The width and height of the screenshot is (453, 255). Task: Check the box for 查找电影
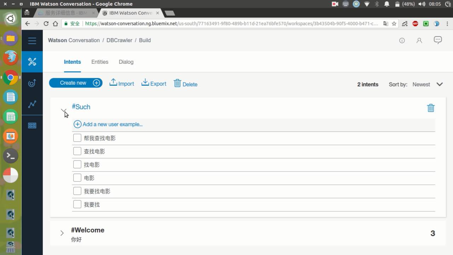tap(77, 151)
